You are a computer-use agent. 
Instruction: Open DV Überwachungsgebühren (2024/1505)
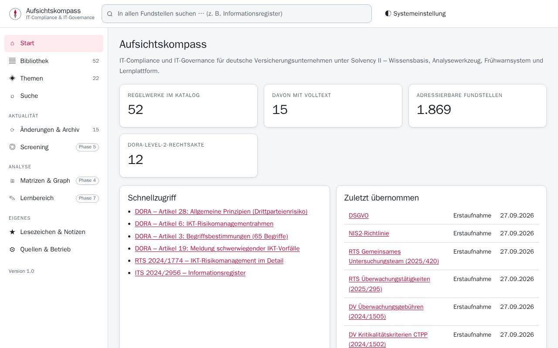386,311
